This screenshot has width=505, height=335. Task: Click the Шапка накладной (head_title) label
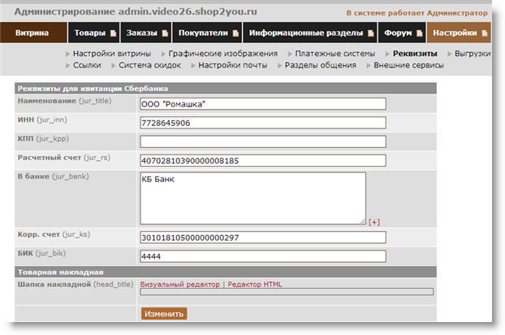[x=76, y=285]
